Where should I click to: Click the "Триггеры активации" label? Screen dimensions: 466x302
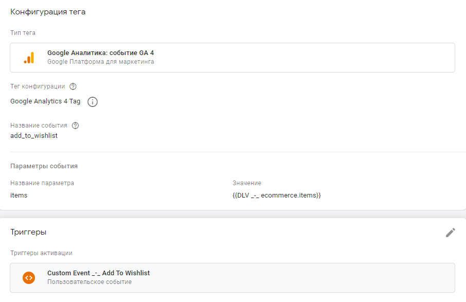(41, 253)
